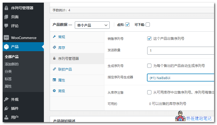Click the 产品 box icon in sidebar
The width and height of the screenshot is (217, 125).
[6, 47]
